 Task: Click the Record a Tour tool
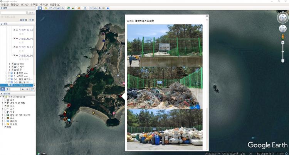click(63, 8)
